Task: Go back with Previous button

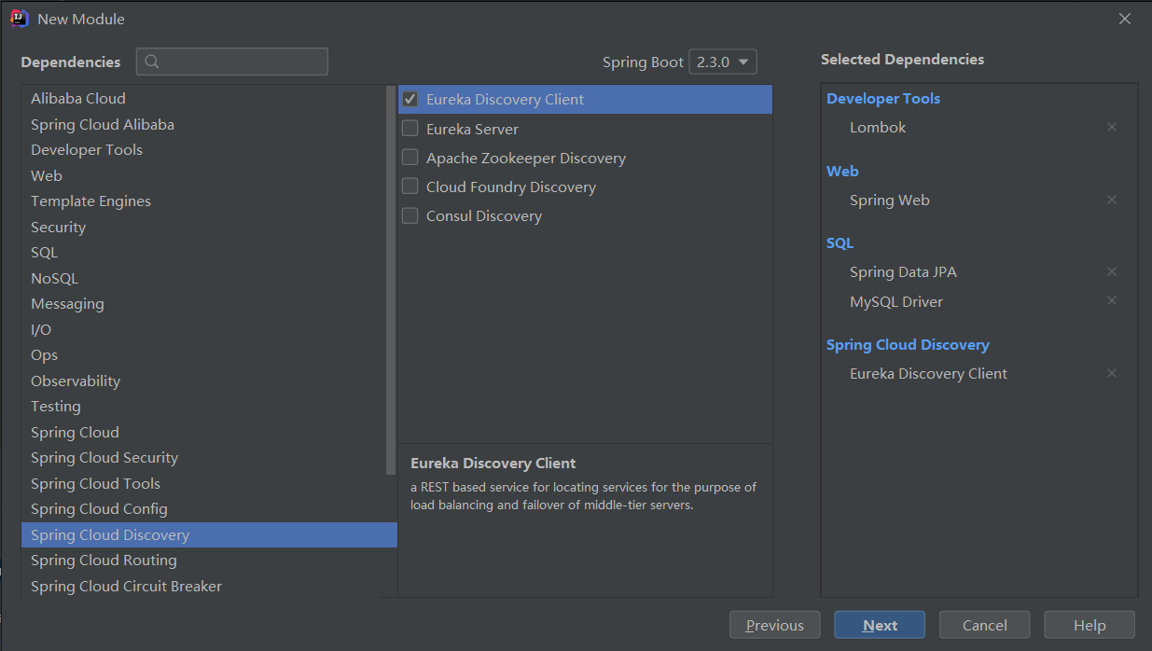Action: [x=774, y=625]
